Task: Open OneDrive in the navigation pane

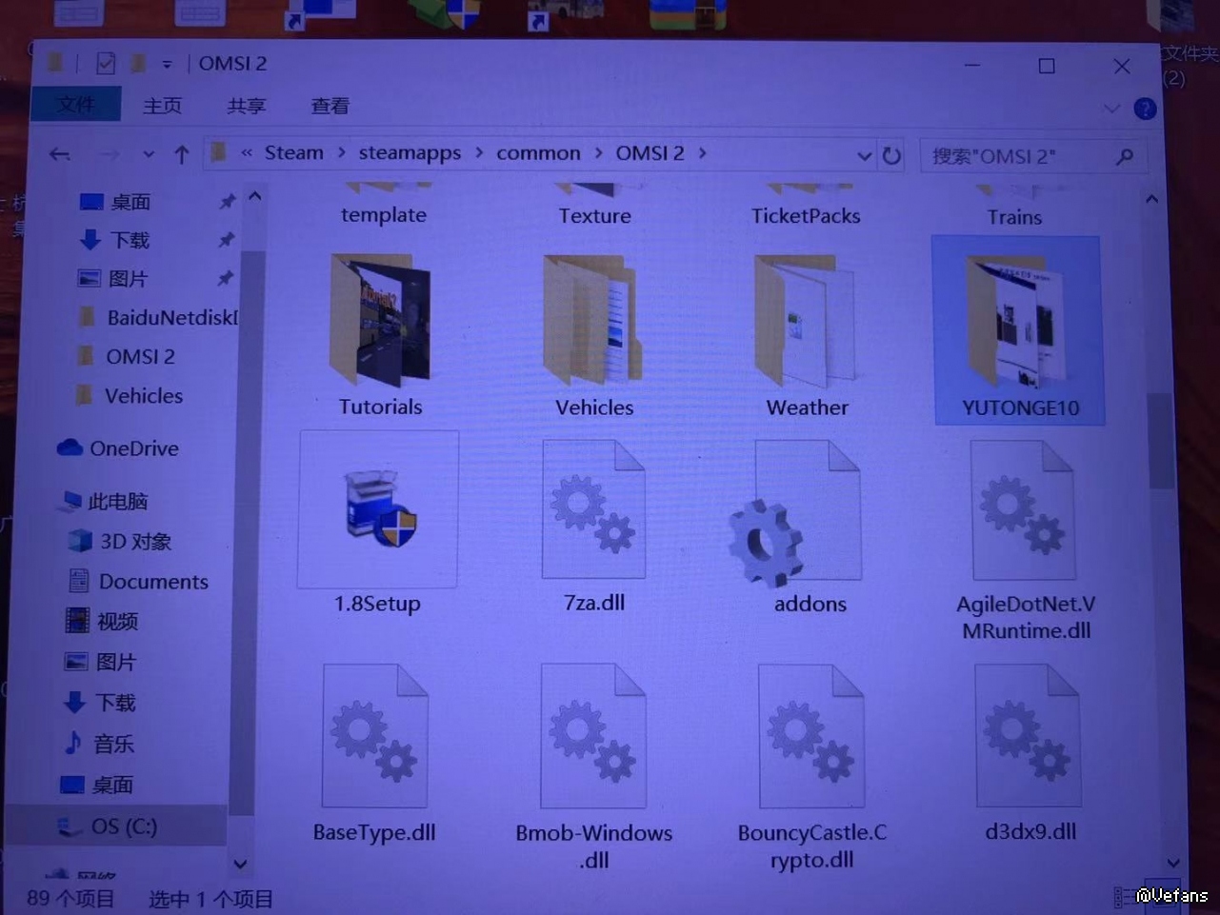Action: pyautogui.click(x=118, y=448)
